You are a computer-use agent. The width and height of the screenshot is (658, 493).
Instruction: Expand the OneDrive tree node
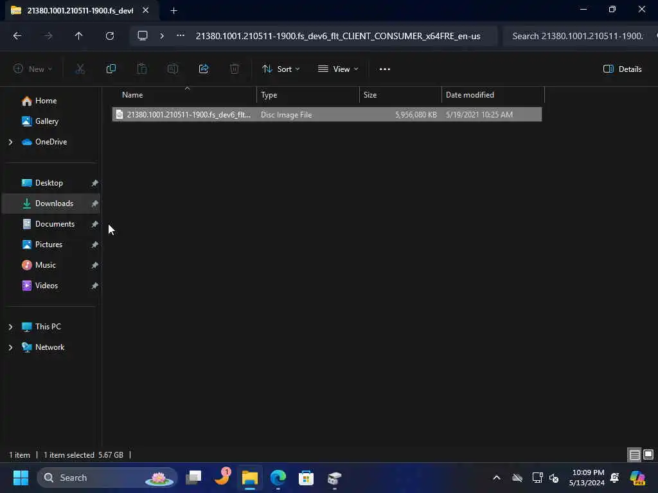click(10, 142)
